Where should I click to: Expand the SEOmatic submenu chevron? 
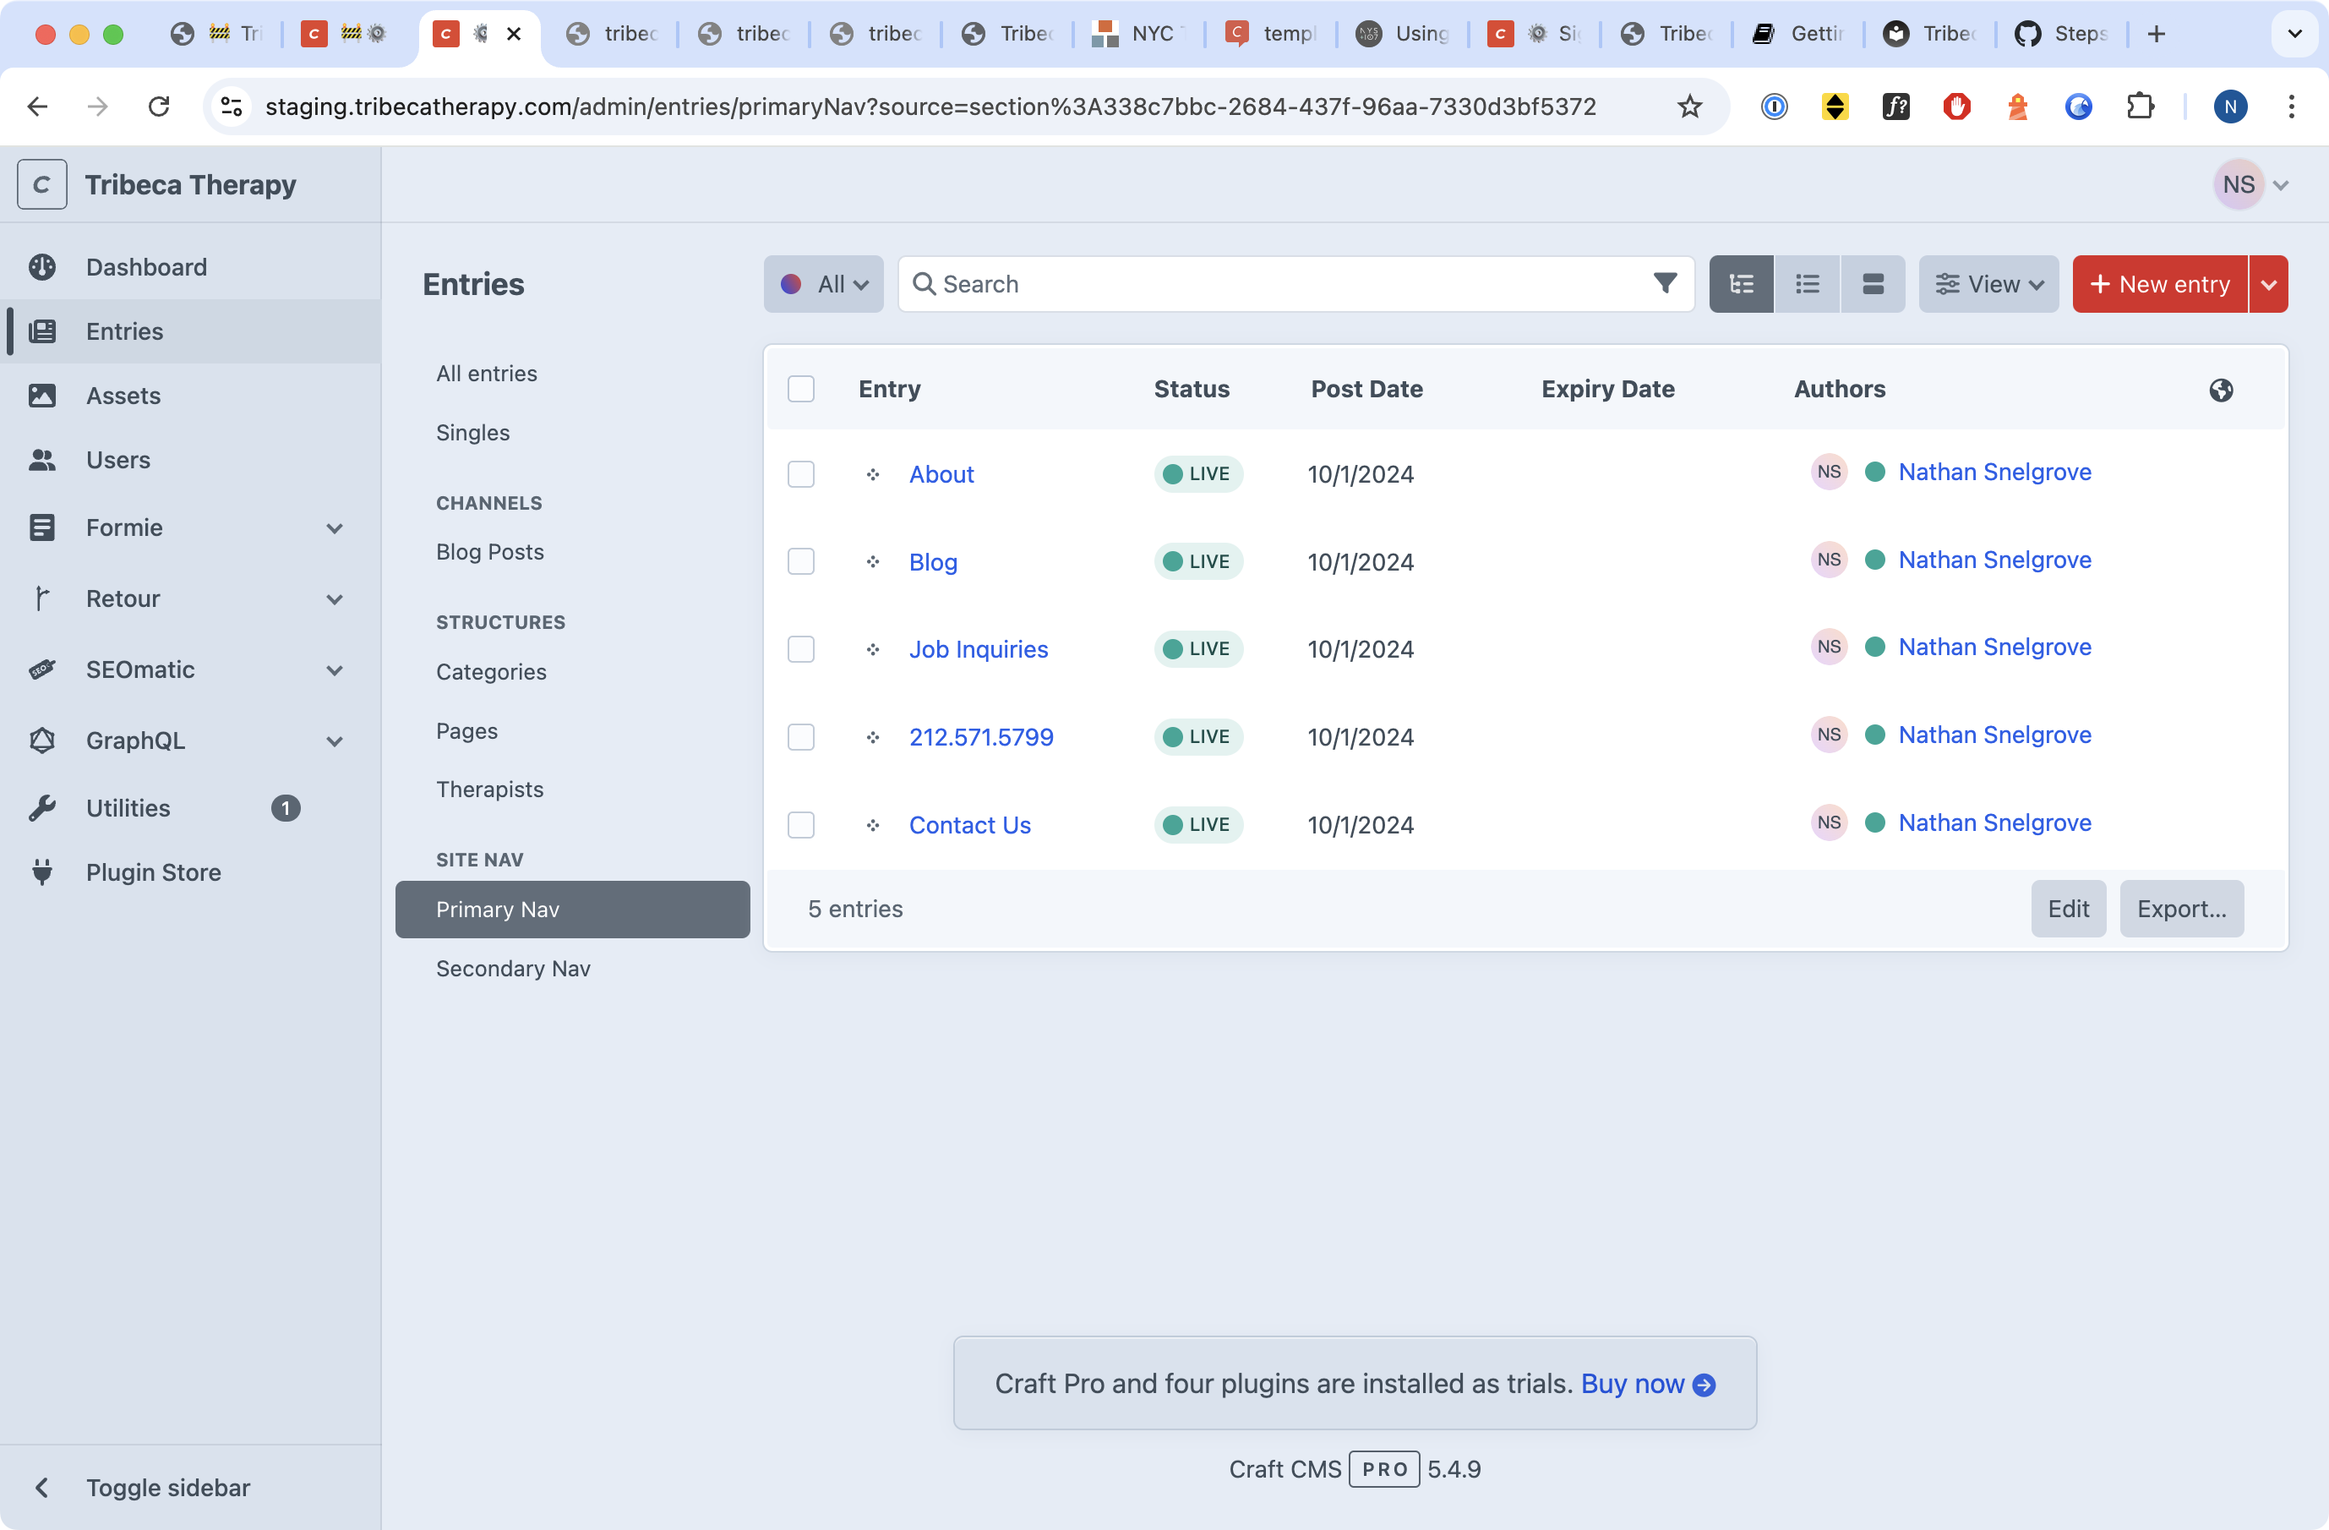point(335,670)
